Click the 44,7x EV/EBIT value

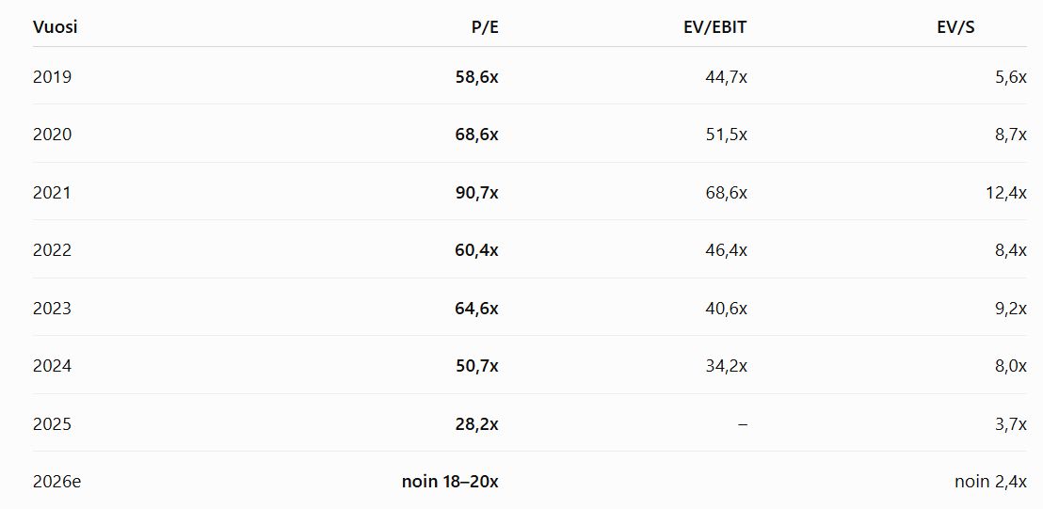727,77
